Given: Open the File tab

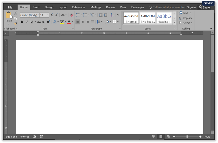Looking at the screenshot, I should point(10,7).
